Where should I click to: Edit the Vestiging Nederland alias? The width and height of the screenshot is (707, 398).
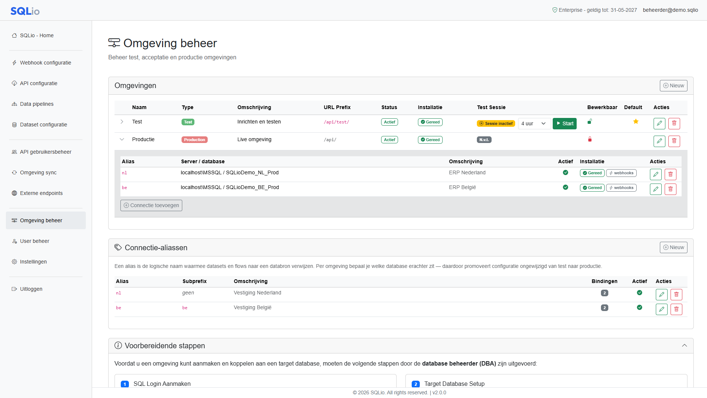point(661,294)
